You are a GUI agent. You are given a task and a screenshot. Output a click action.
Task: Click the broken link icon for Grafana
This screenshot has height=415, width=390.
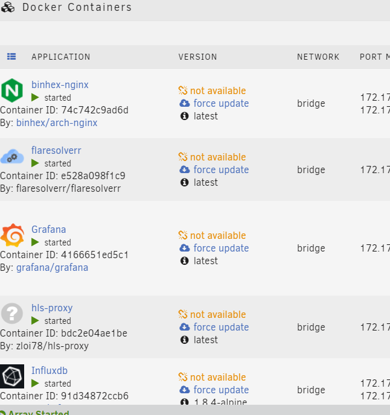[183, 235]
